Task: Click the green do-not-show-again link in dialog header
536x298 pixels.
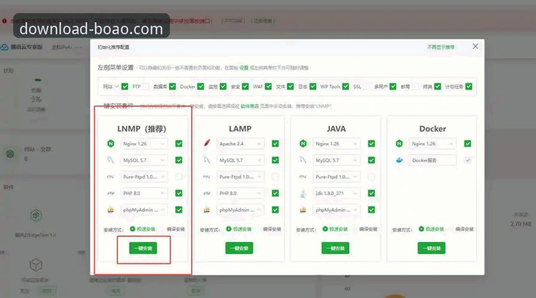Action: tap(441, 47)
